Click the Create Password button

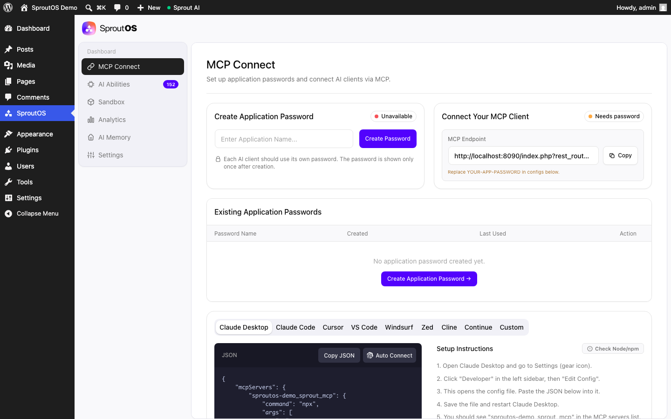pos(388,139)
